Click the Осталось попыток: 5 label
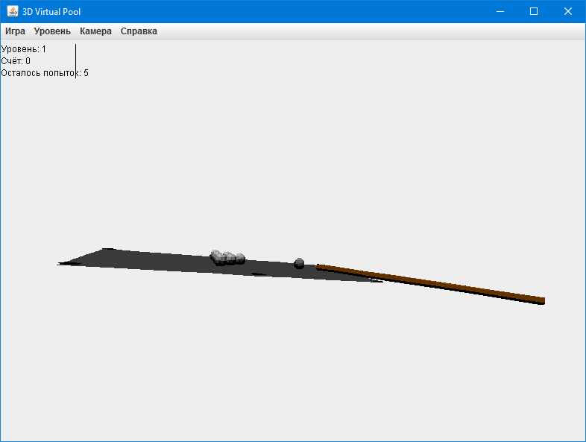 point(45,73)
